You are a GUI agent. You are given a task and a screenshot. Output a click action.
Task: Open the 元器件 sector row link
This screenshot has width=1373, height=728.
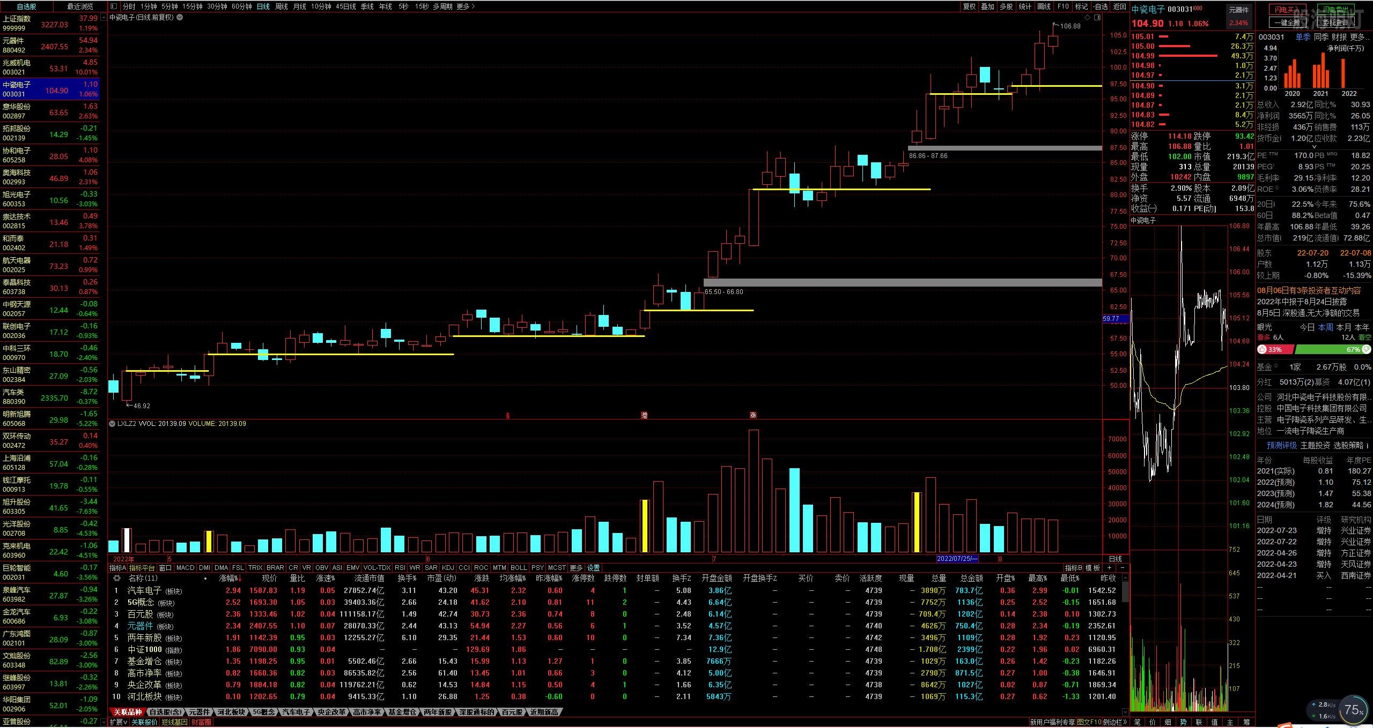[140, 626]
